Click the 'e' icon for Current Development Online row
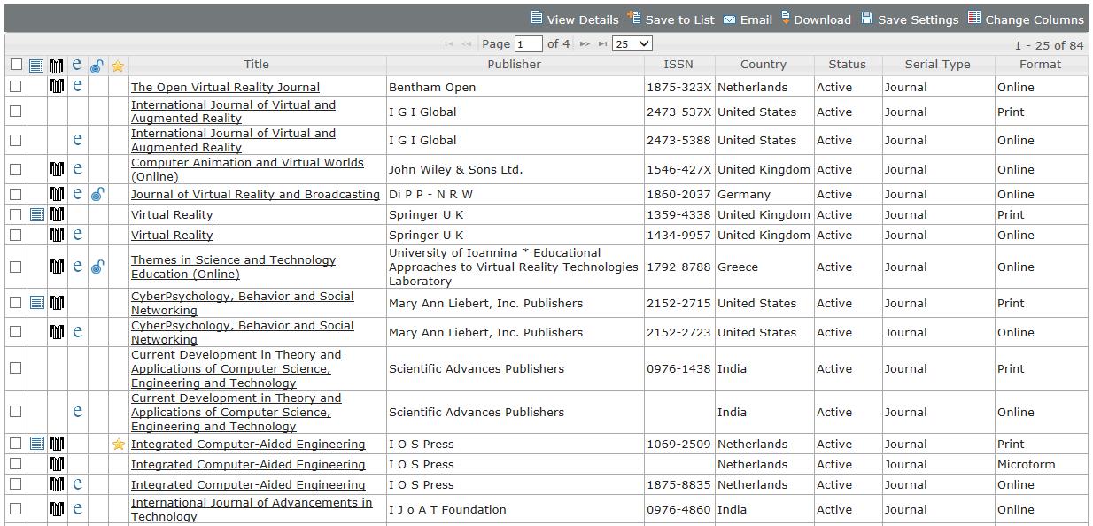The width and height of the screenshot is (1093, 526). click(77, 412)
